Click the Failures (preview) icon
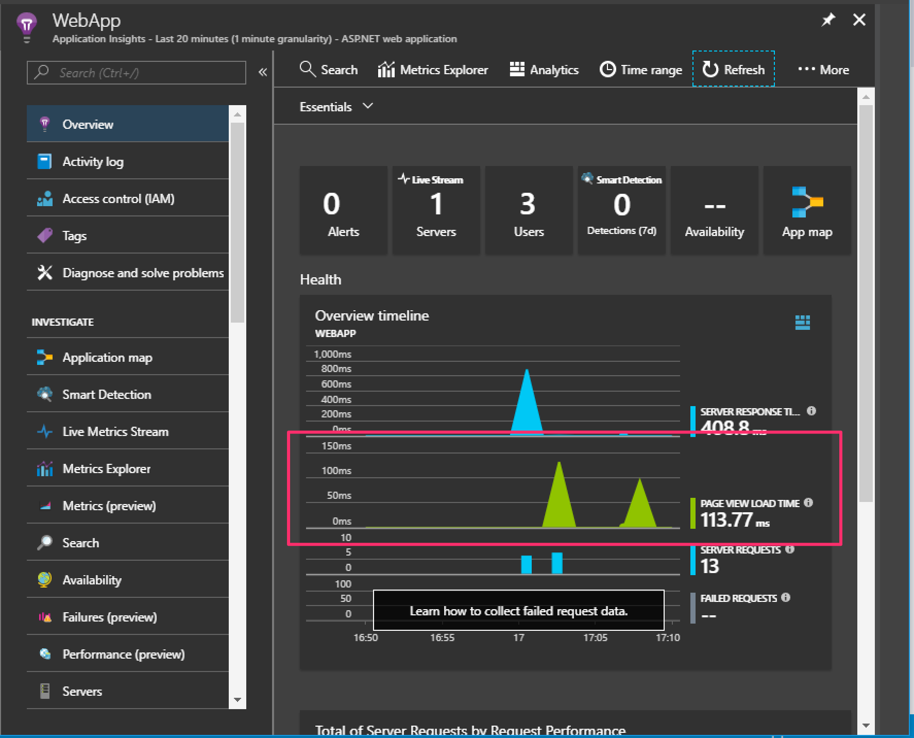914x738 pixels. [45, 617]
